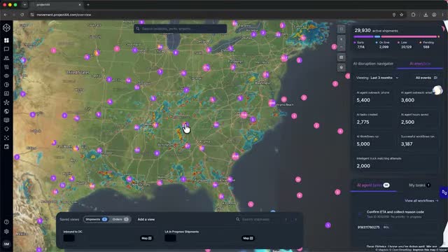The height and width of the screenshot is (252, 448).
Task: Switch to the My tasks tab
Action: click(x=419, y=185)
